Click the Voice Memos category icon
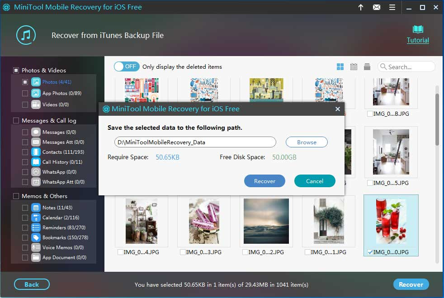444x298 pixels. coord(36,247)
